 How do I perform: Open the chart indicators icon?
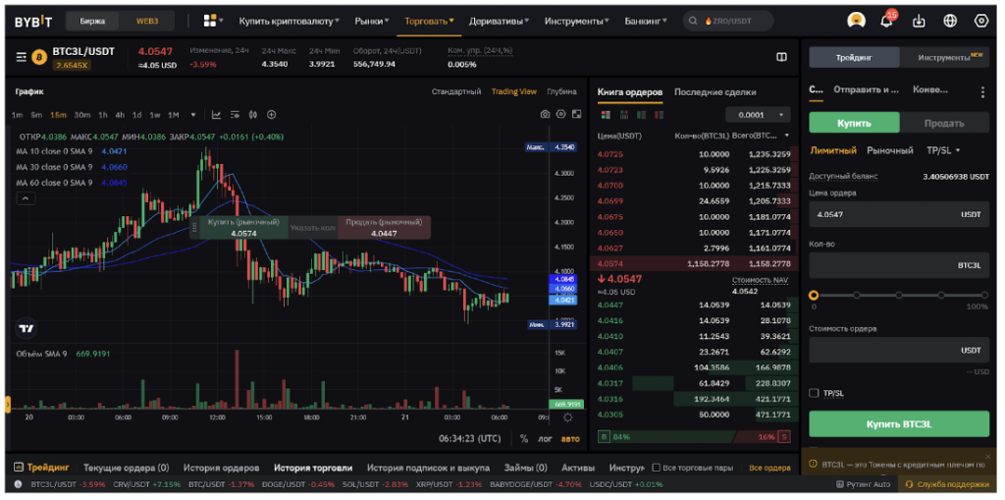pos(216,115)
